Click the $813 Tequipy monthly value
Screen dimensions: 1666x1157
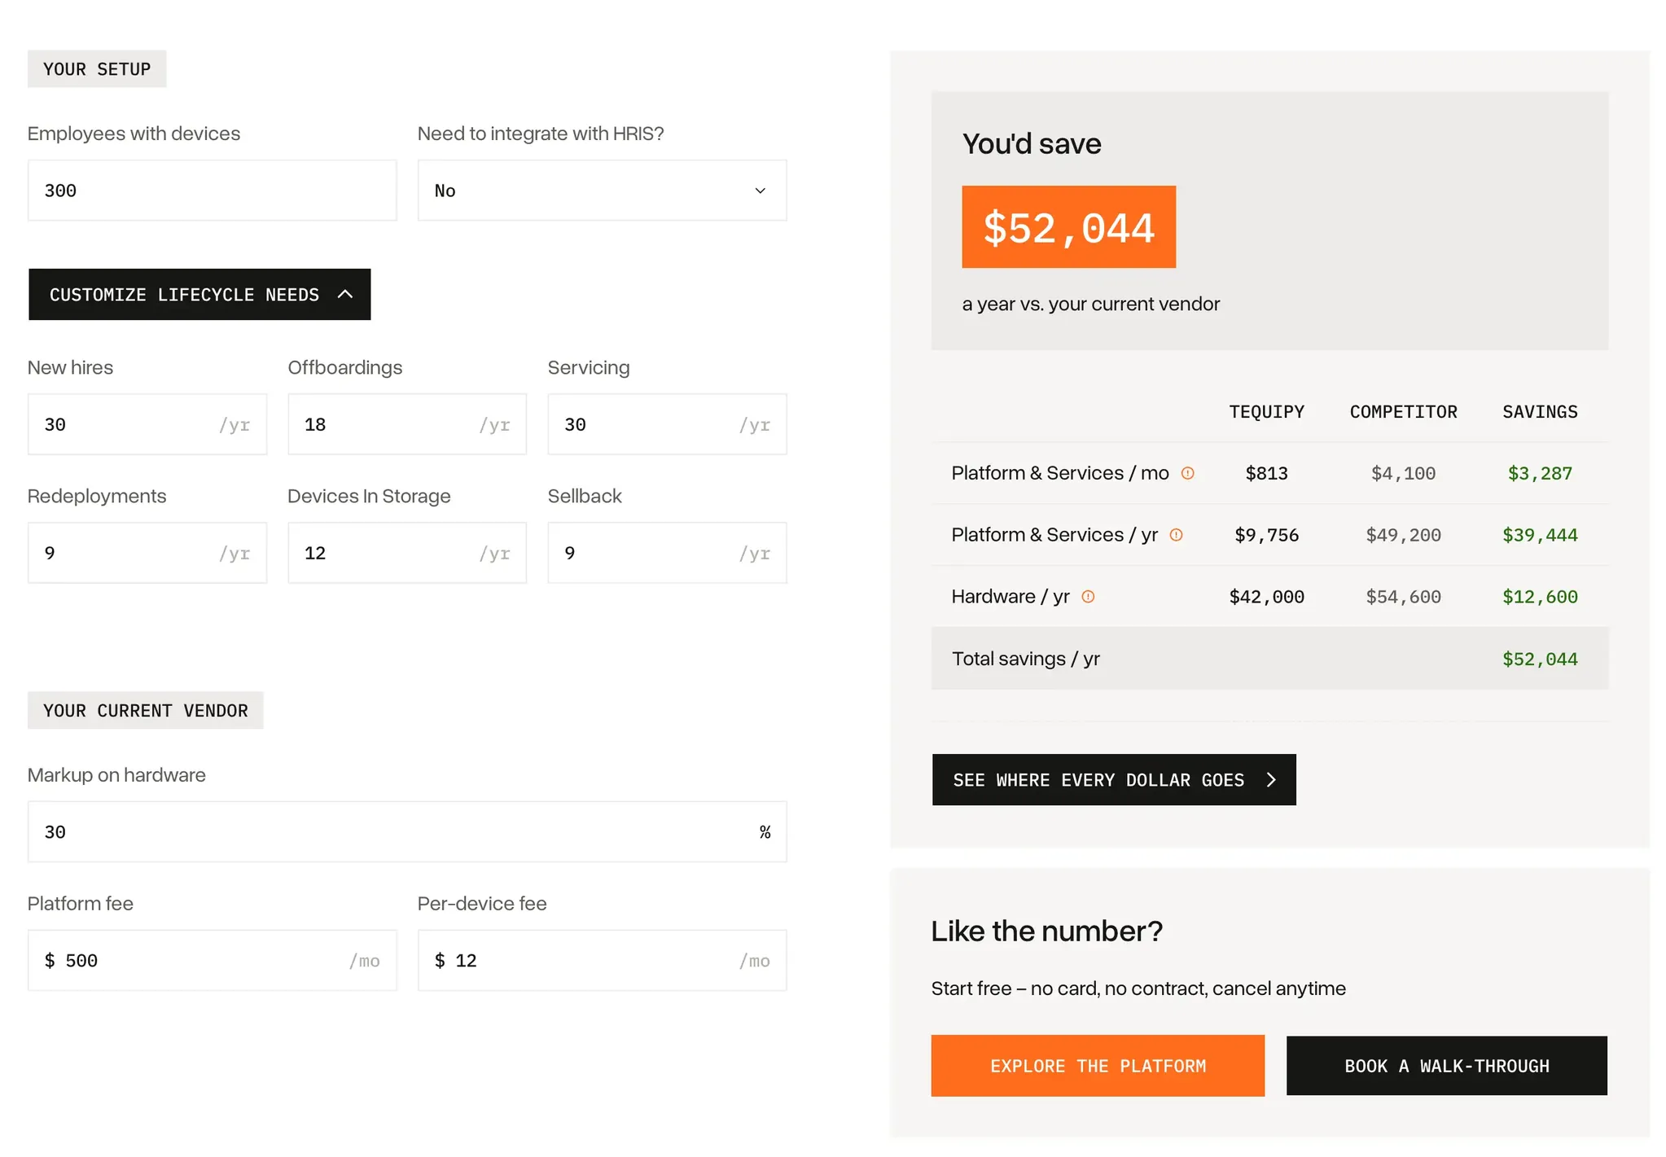pyautogui.click(x=1266, y=473)
